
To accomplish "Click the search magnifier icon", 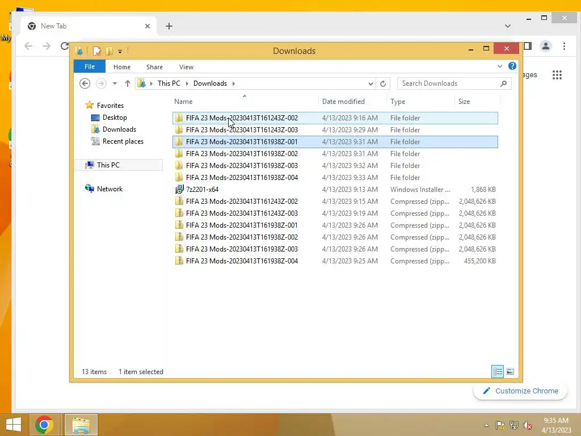I will coord(504,83).
